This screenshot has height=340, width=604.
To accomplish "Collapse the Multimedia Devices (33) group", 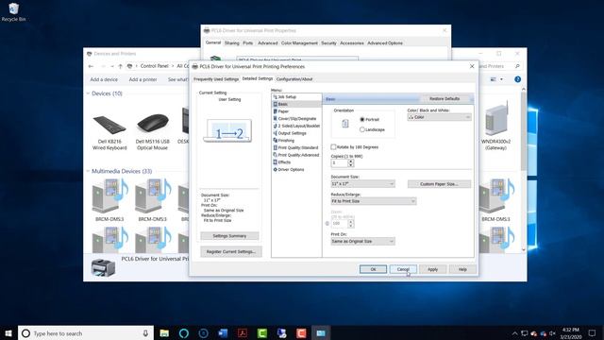I will pos(88,171).
